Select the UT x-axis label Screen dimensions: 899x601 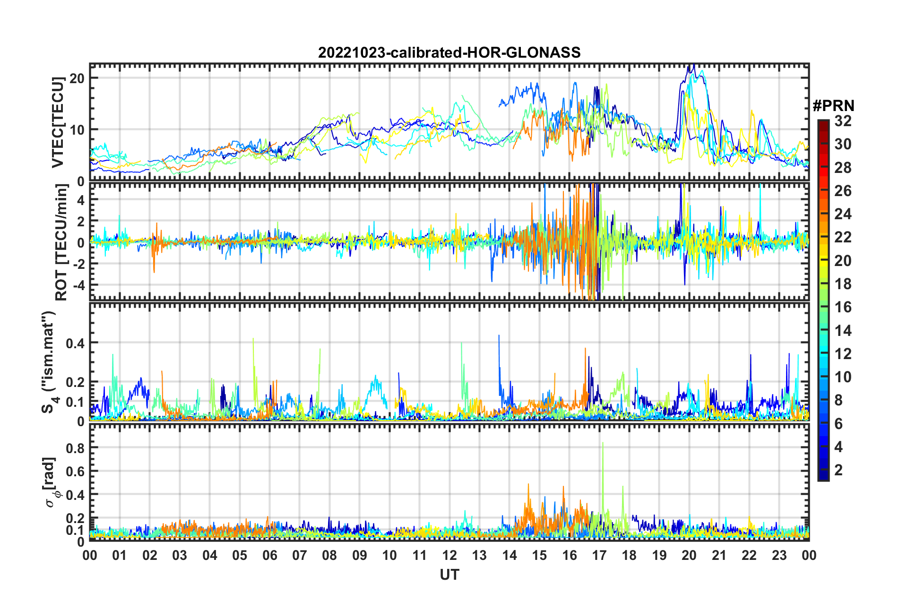(449, 574)
